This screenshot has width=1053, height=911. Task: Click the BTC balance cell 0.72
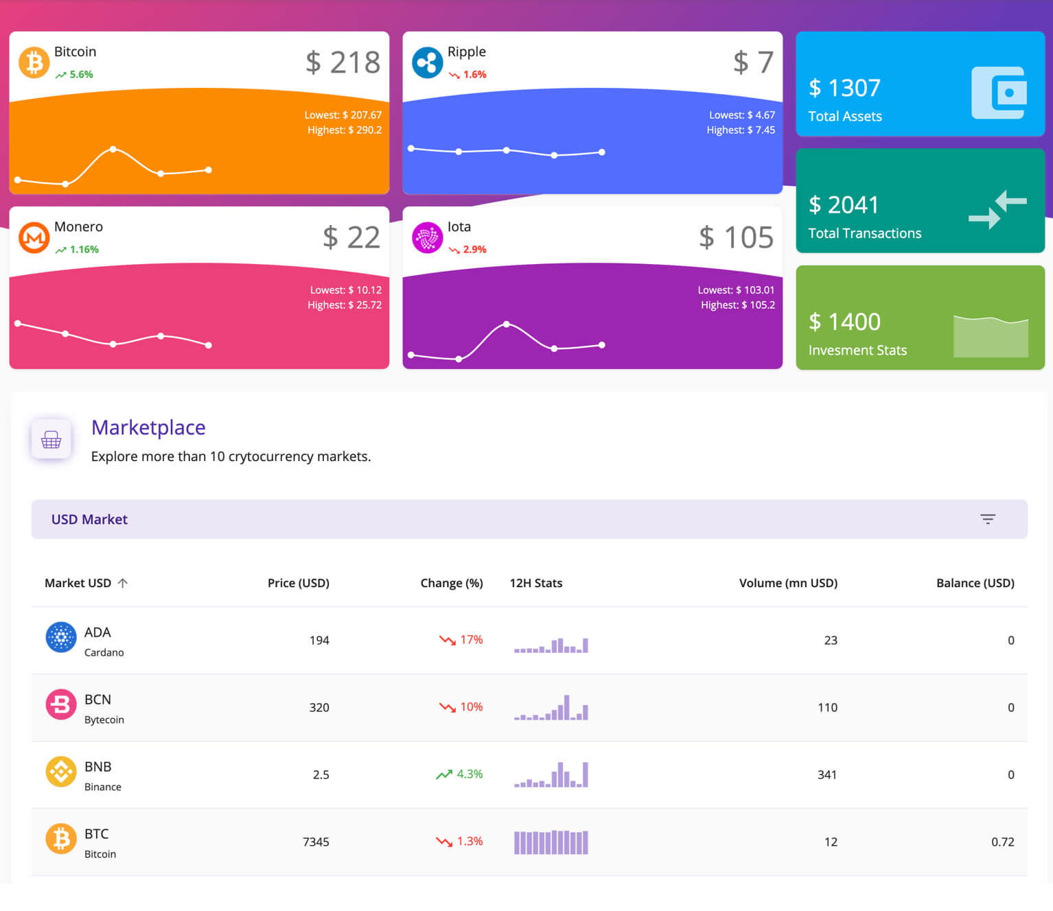coord(1003,842)
